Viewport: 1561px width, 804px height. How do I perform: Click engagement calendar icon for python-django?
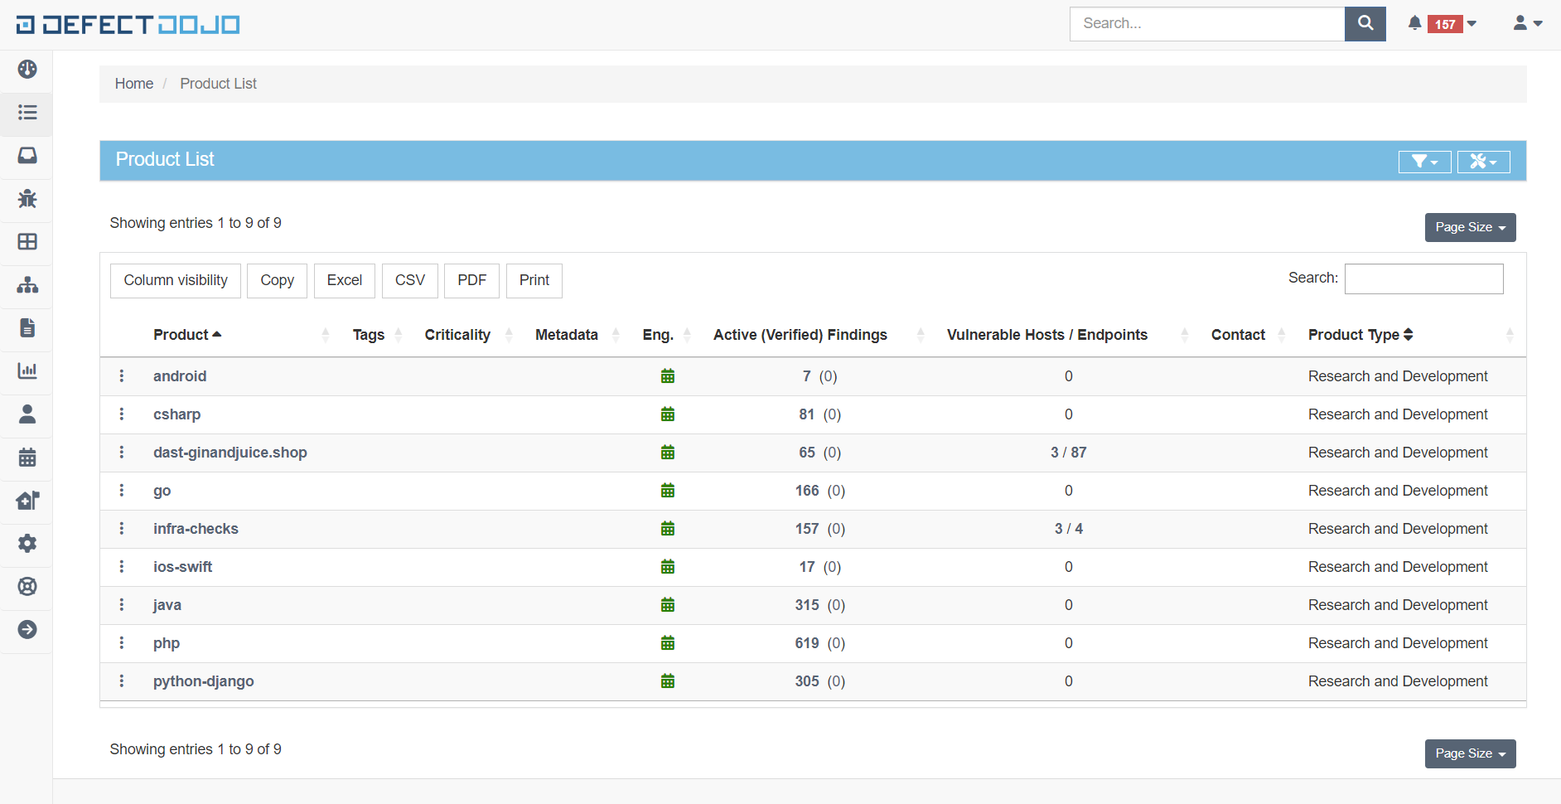[668, 681]
